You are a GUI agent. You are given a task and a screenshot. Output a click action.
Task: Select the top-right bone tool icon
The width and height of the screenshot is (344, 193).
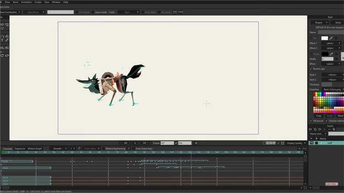coord(7,24)
